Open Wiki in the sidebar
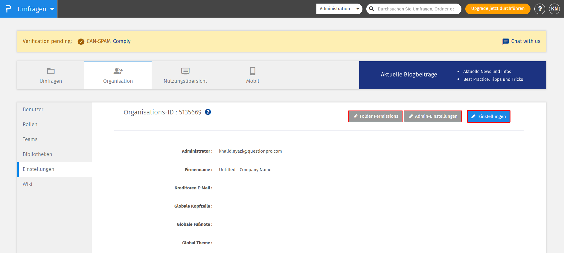564x253 pixels. click(x=54, y=184)
